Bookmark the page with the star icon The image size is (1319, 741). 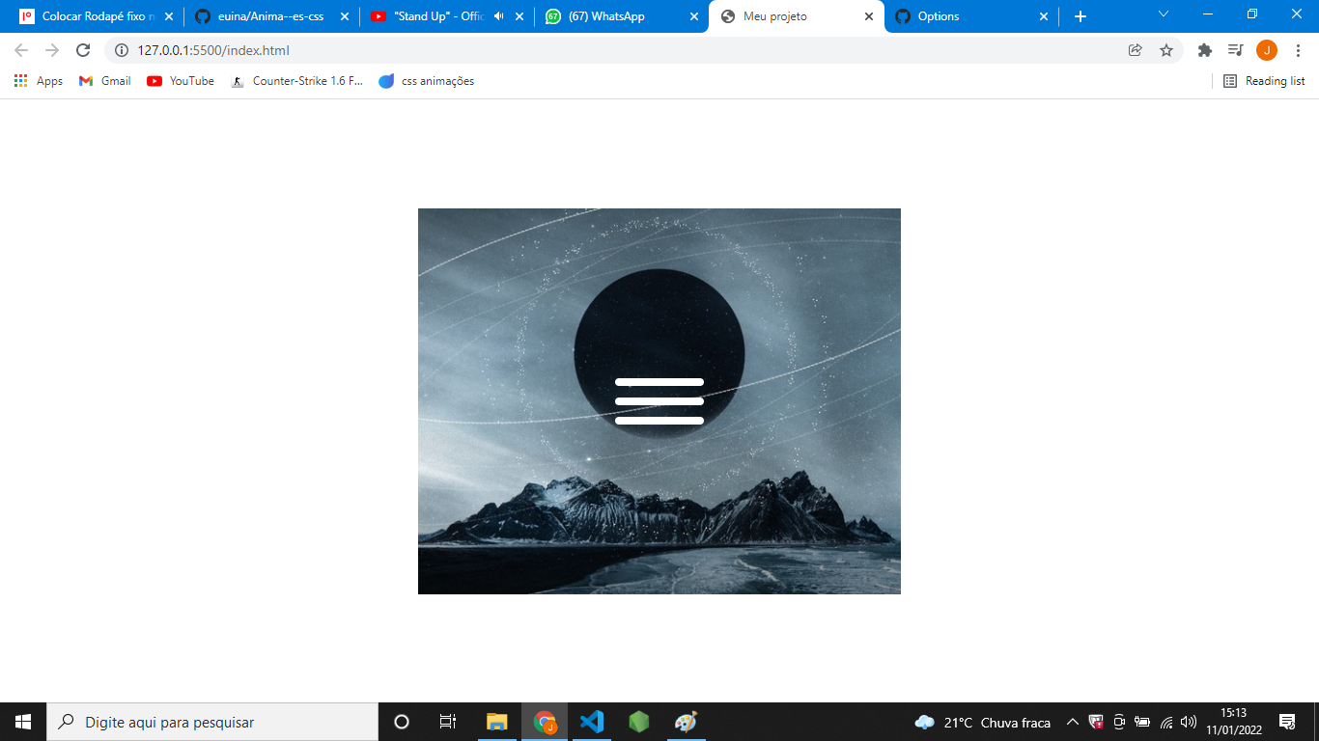1166,49
